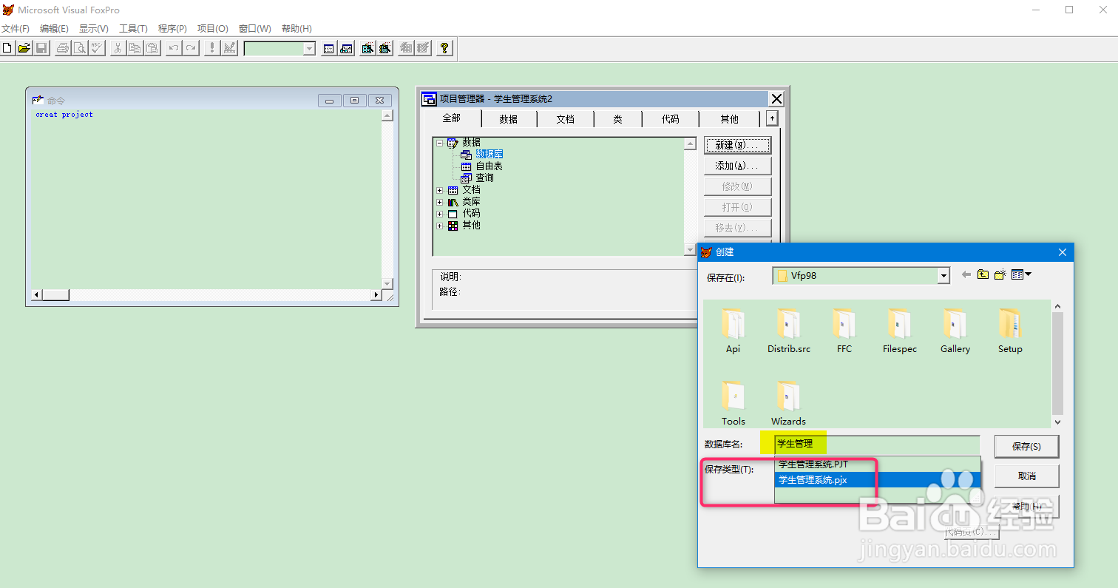Image resolution: width=1118 pixels, height=588 pixels.
Task: Click the Paste clipboard toolbar icon
Action: (152, 48)
